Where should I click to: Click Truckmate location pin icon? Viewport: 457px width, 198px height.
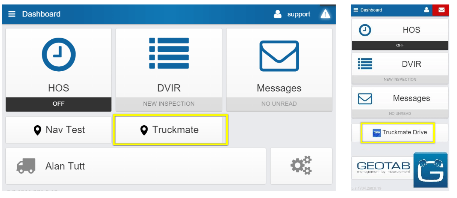pos(144,130)
